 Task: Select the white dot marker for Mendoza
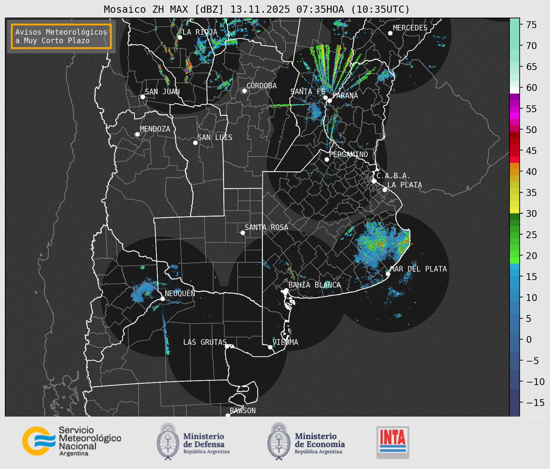click(x=137, y=134)
